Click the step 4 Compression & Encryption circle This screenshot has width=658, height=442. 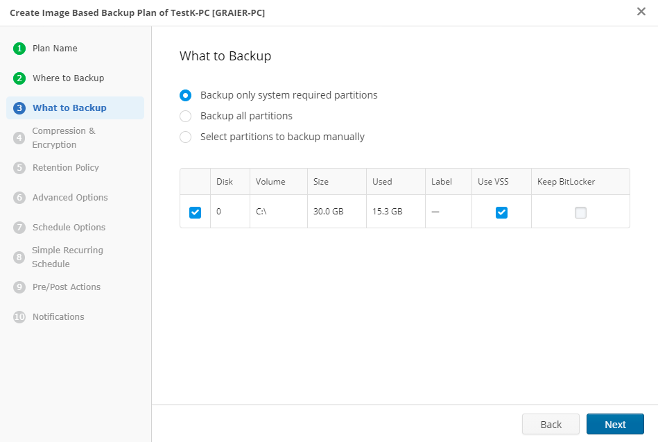click(19, 137)
